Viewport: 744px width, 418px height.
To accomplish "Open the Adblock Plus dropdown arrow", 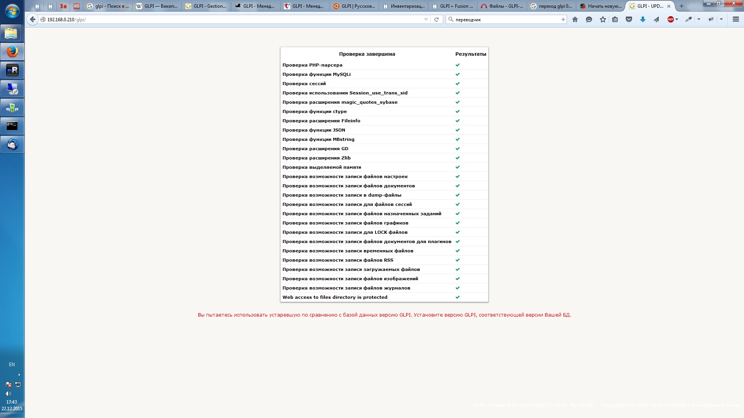I will click(677, 19).
